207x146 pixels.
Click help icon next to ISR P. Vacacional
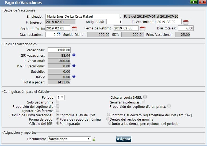74,66
